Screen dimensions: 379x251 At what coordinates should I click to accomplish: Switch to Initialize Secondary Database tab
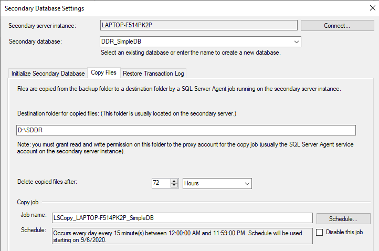pyautogui.click(x=48, y=74)
